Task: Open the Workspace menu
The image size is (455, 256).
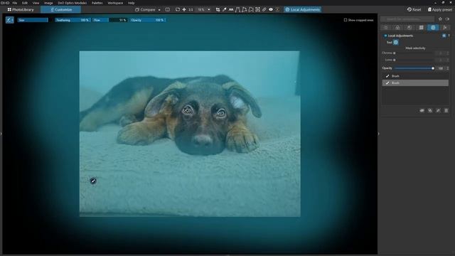Action: point(115,3)
